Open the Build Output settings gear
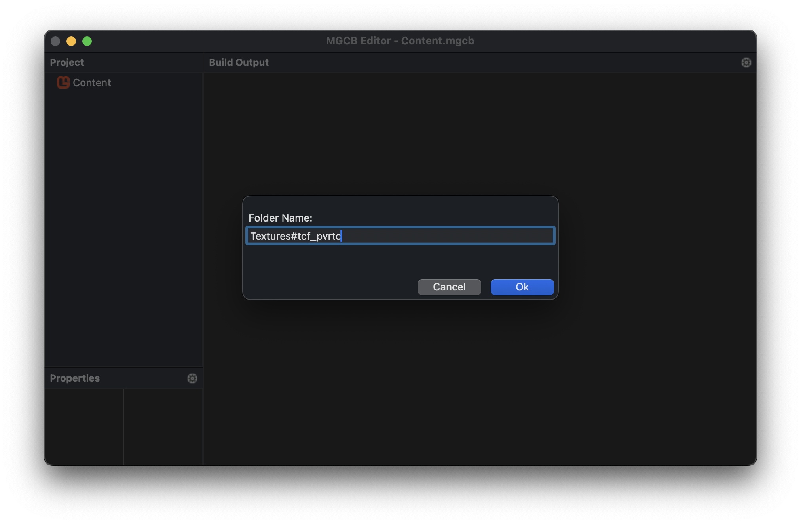Image resolution: width=801 pixels, height=524 pixels. pos(746,62)
